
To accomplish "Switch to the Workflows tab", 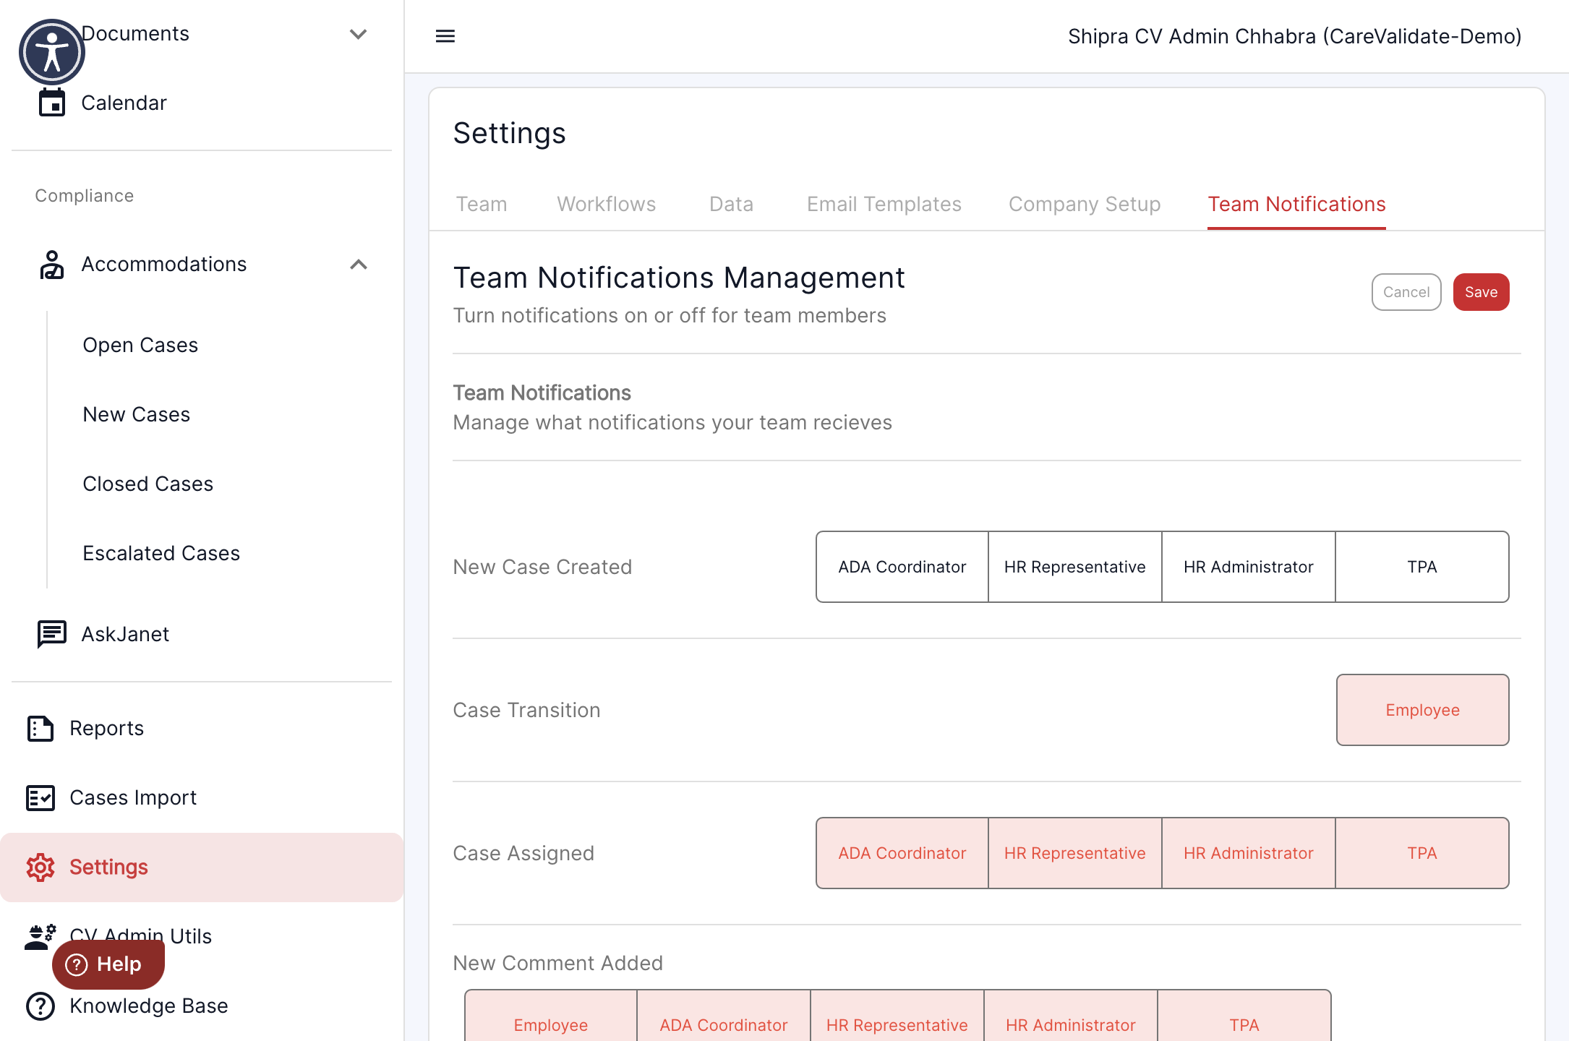I will [x=606, y=205].
